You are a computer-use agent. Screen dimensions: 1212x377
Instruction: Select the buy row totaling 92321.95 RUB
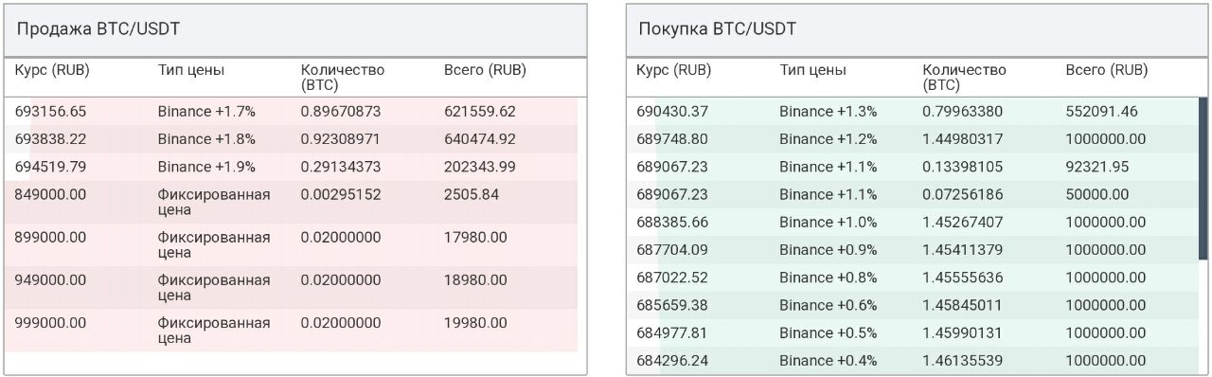(912, 167)
